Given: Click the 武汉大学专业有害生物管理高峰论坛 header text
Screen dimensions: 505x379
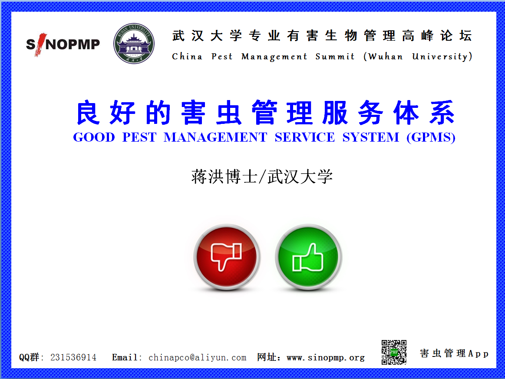Looking at the screenshot, I should click(322, 36).
